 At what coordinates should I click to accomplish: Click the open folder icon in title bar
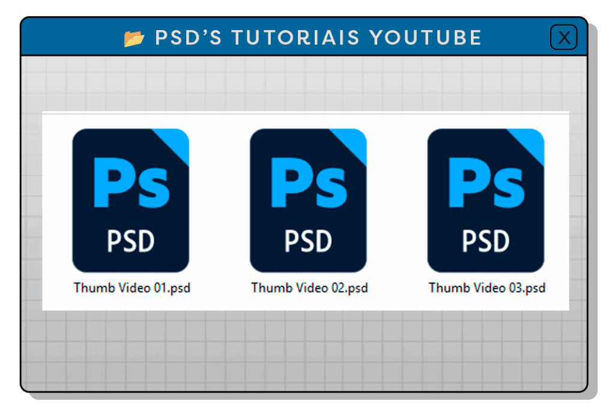pyautogui.click(x=134, y=38)
